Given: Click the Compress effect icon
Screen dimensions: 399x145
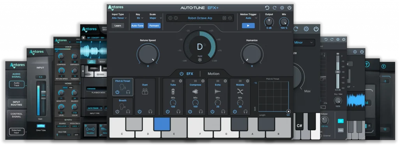Looking at the screenshot, I should [x=196, y=91].
